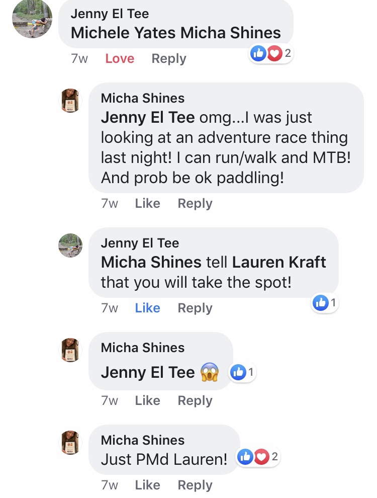This screenshot has width=377, height=498.
Task: Open the tagged Lauren Kraft profile
Action: coord(279,263)
